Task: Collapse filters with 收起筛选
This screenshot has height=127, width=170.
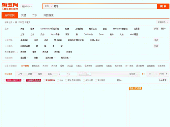Action: 163,22
